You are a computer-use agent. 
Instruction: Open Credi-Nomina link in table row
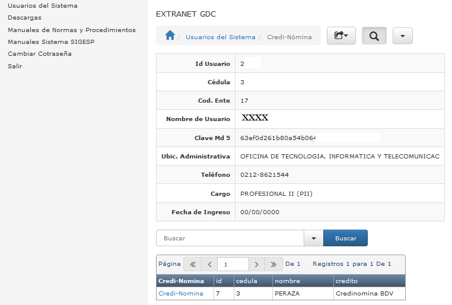coord(181,294)
